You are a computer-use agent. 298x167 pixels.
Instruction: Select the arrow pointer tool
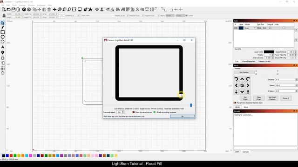pos(3,23)
